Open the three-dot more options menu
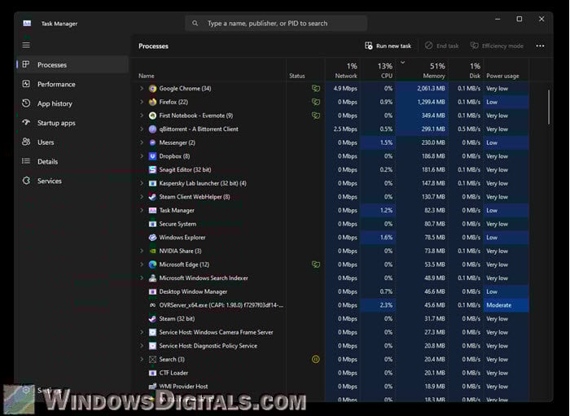570x416 pixels. [x=540, y=46]
